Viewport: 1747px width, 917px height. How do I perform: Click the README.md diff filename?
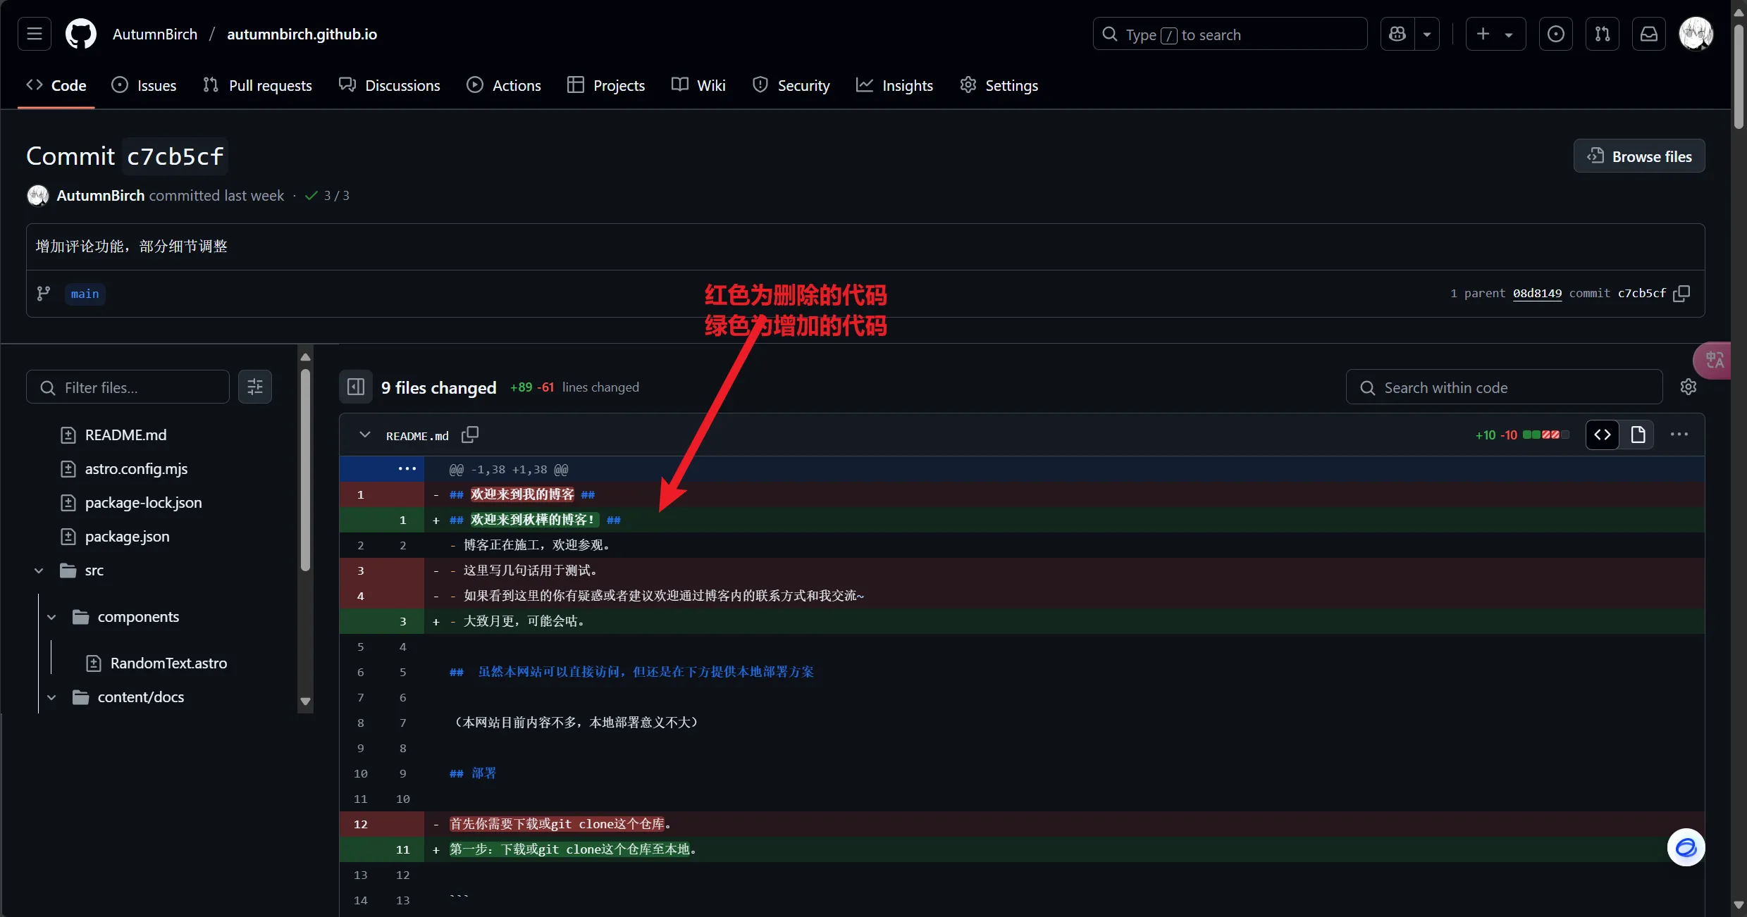(x=417, y=436)
